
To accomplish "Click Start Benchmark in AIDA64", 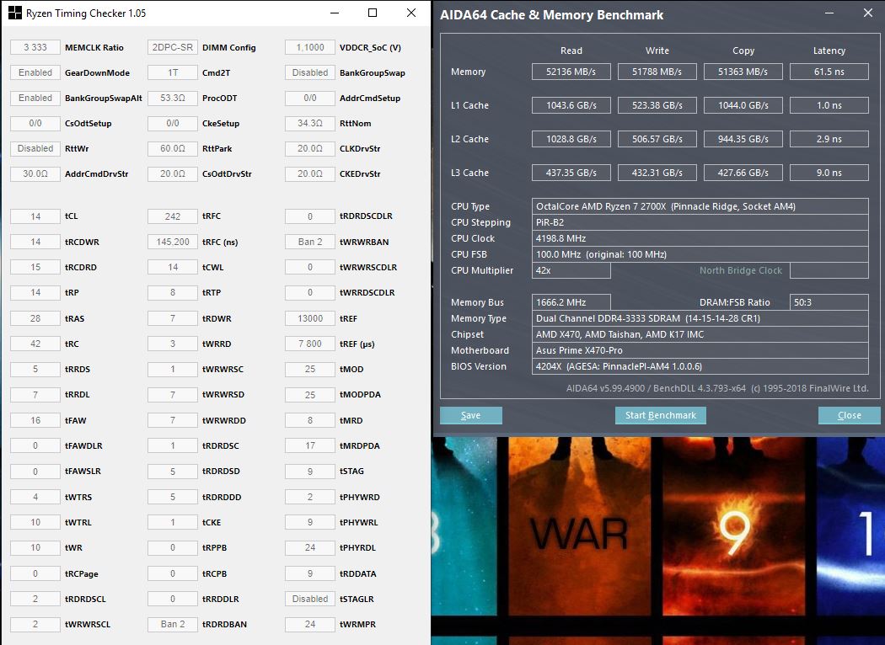I will tap(660, 415).
